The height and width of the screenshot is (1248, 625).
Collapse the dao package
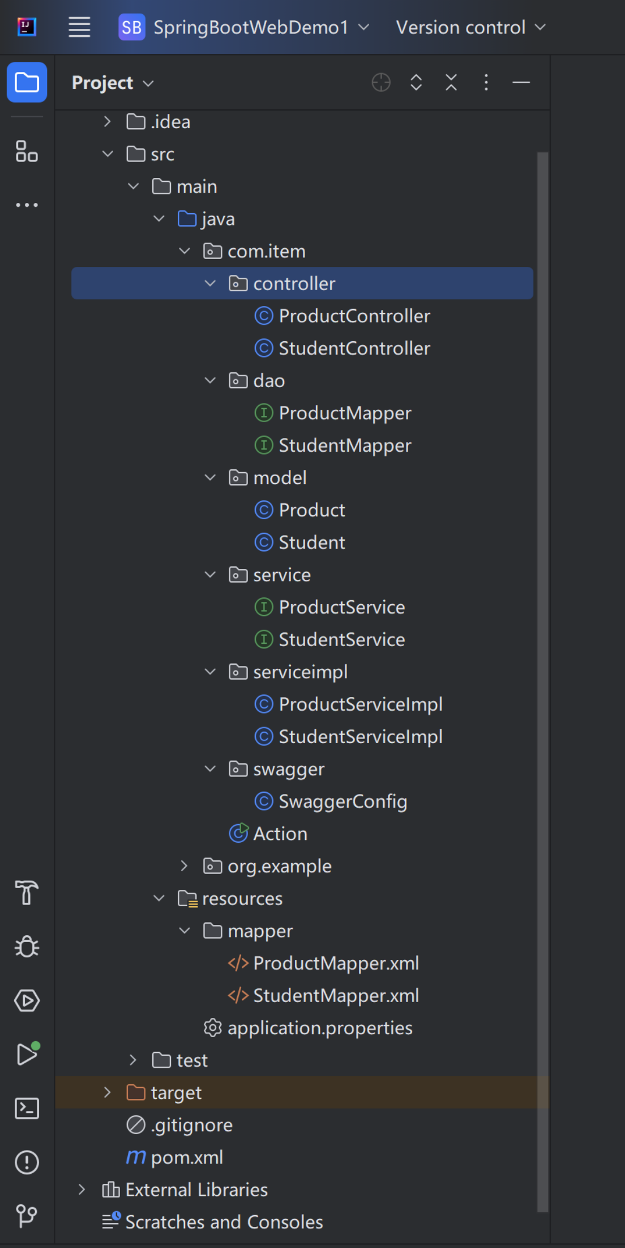click(210, 380)
